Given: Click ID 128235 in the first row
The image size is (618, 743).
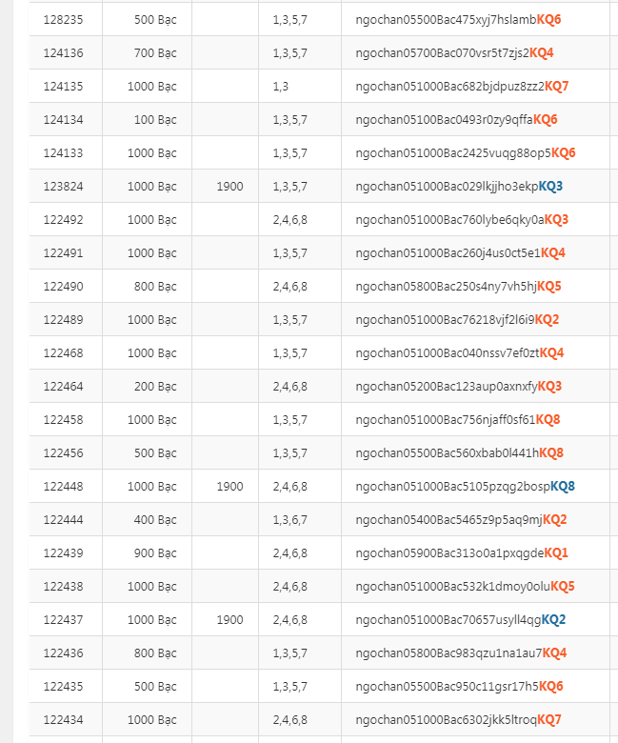Looking at the screenshot, I should coord(64,19).
